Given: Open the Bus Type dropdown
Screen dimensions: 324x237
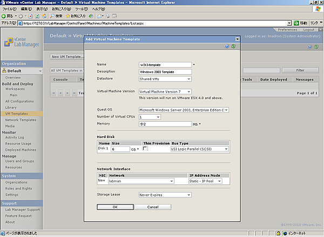Looking at the screenshot, I should (199, 149).
